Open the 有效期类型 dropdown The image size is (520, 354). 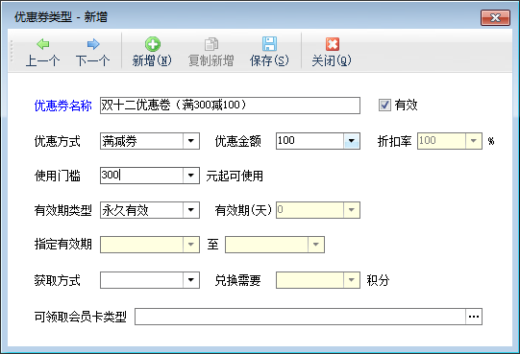click(x=190, y=210)
